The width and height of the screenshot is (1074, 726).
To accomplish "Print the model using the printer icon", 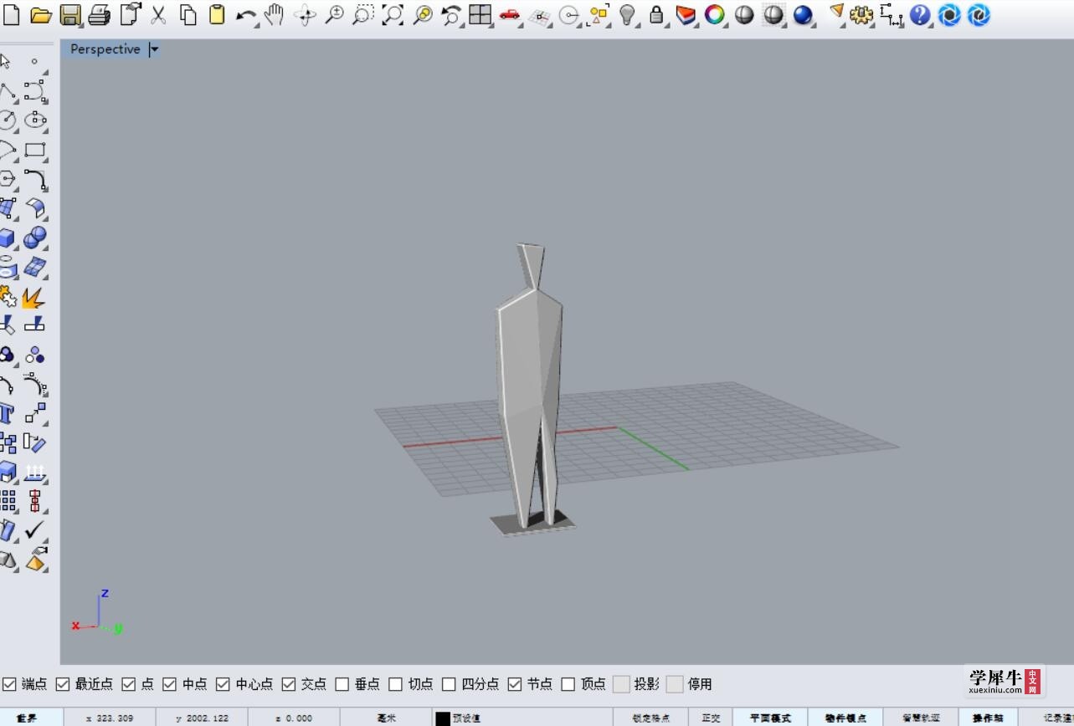I will point(99,15).
